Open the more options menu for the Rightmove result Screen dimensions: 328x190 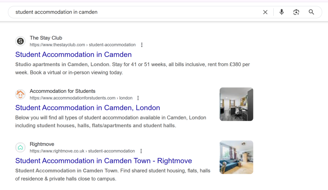(141, 151)
